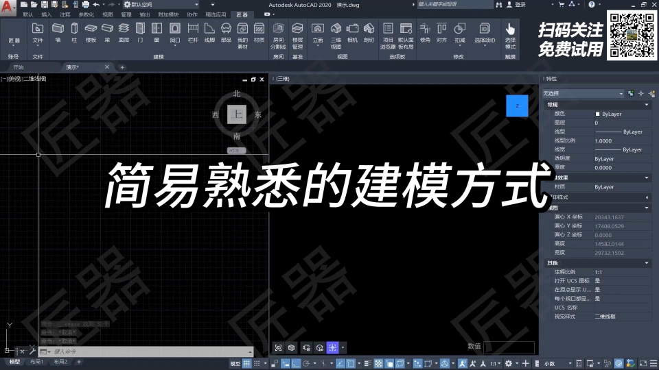659x370 pixels.
Task: Open the 面层 surface layer tool
Action: tap(124, 33)
